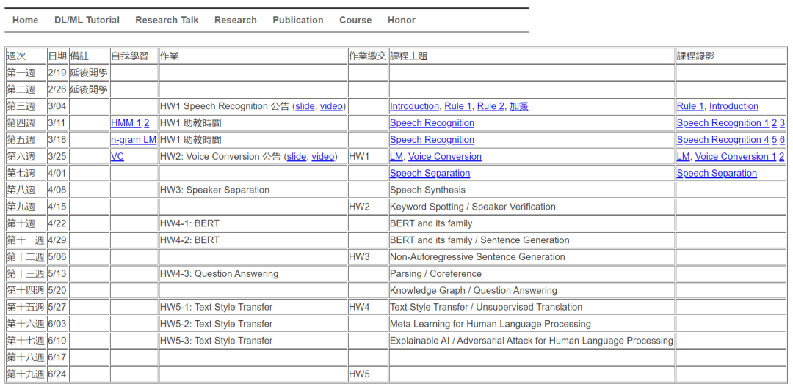Open the Speech Recognition 4 recording

[723, 140]
